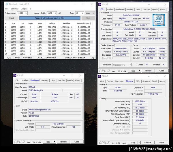Image resolution: width=173 pixels, height=152 pixels.
Task: Click the Stop button in LinX
Action: 88,18
